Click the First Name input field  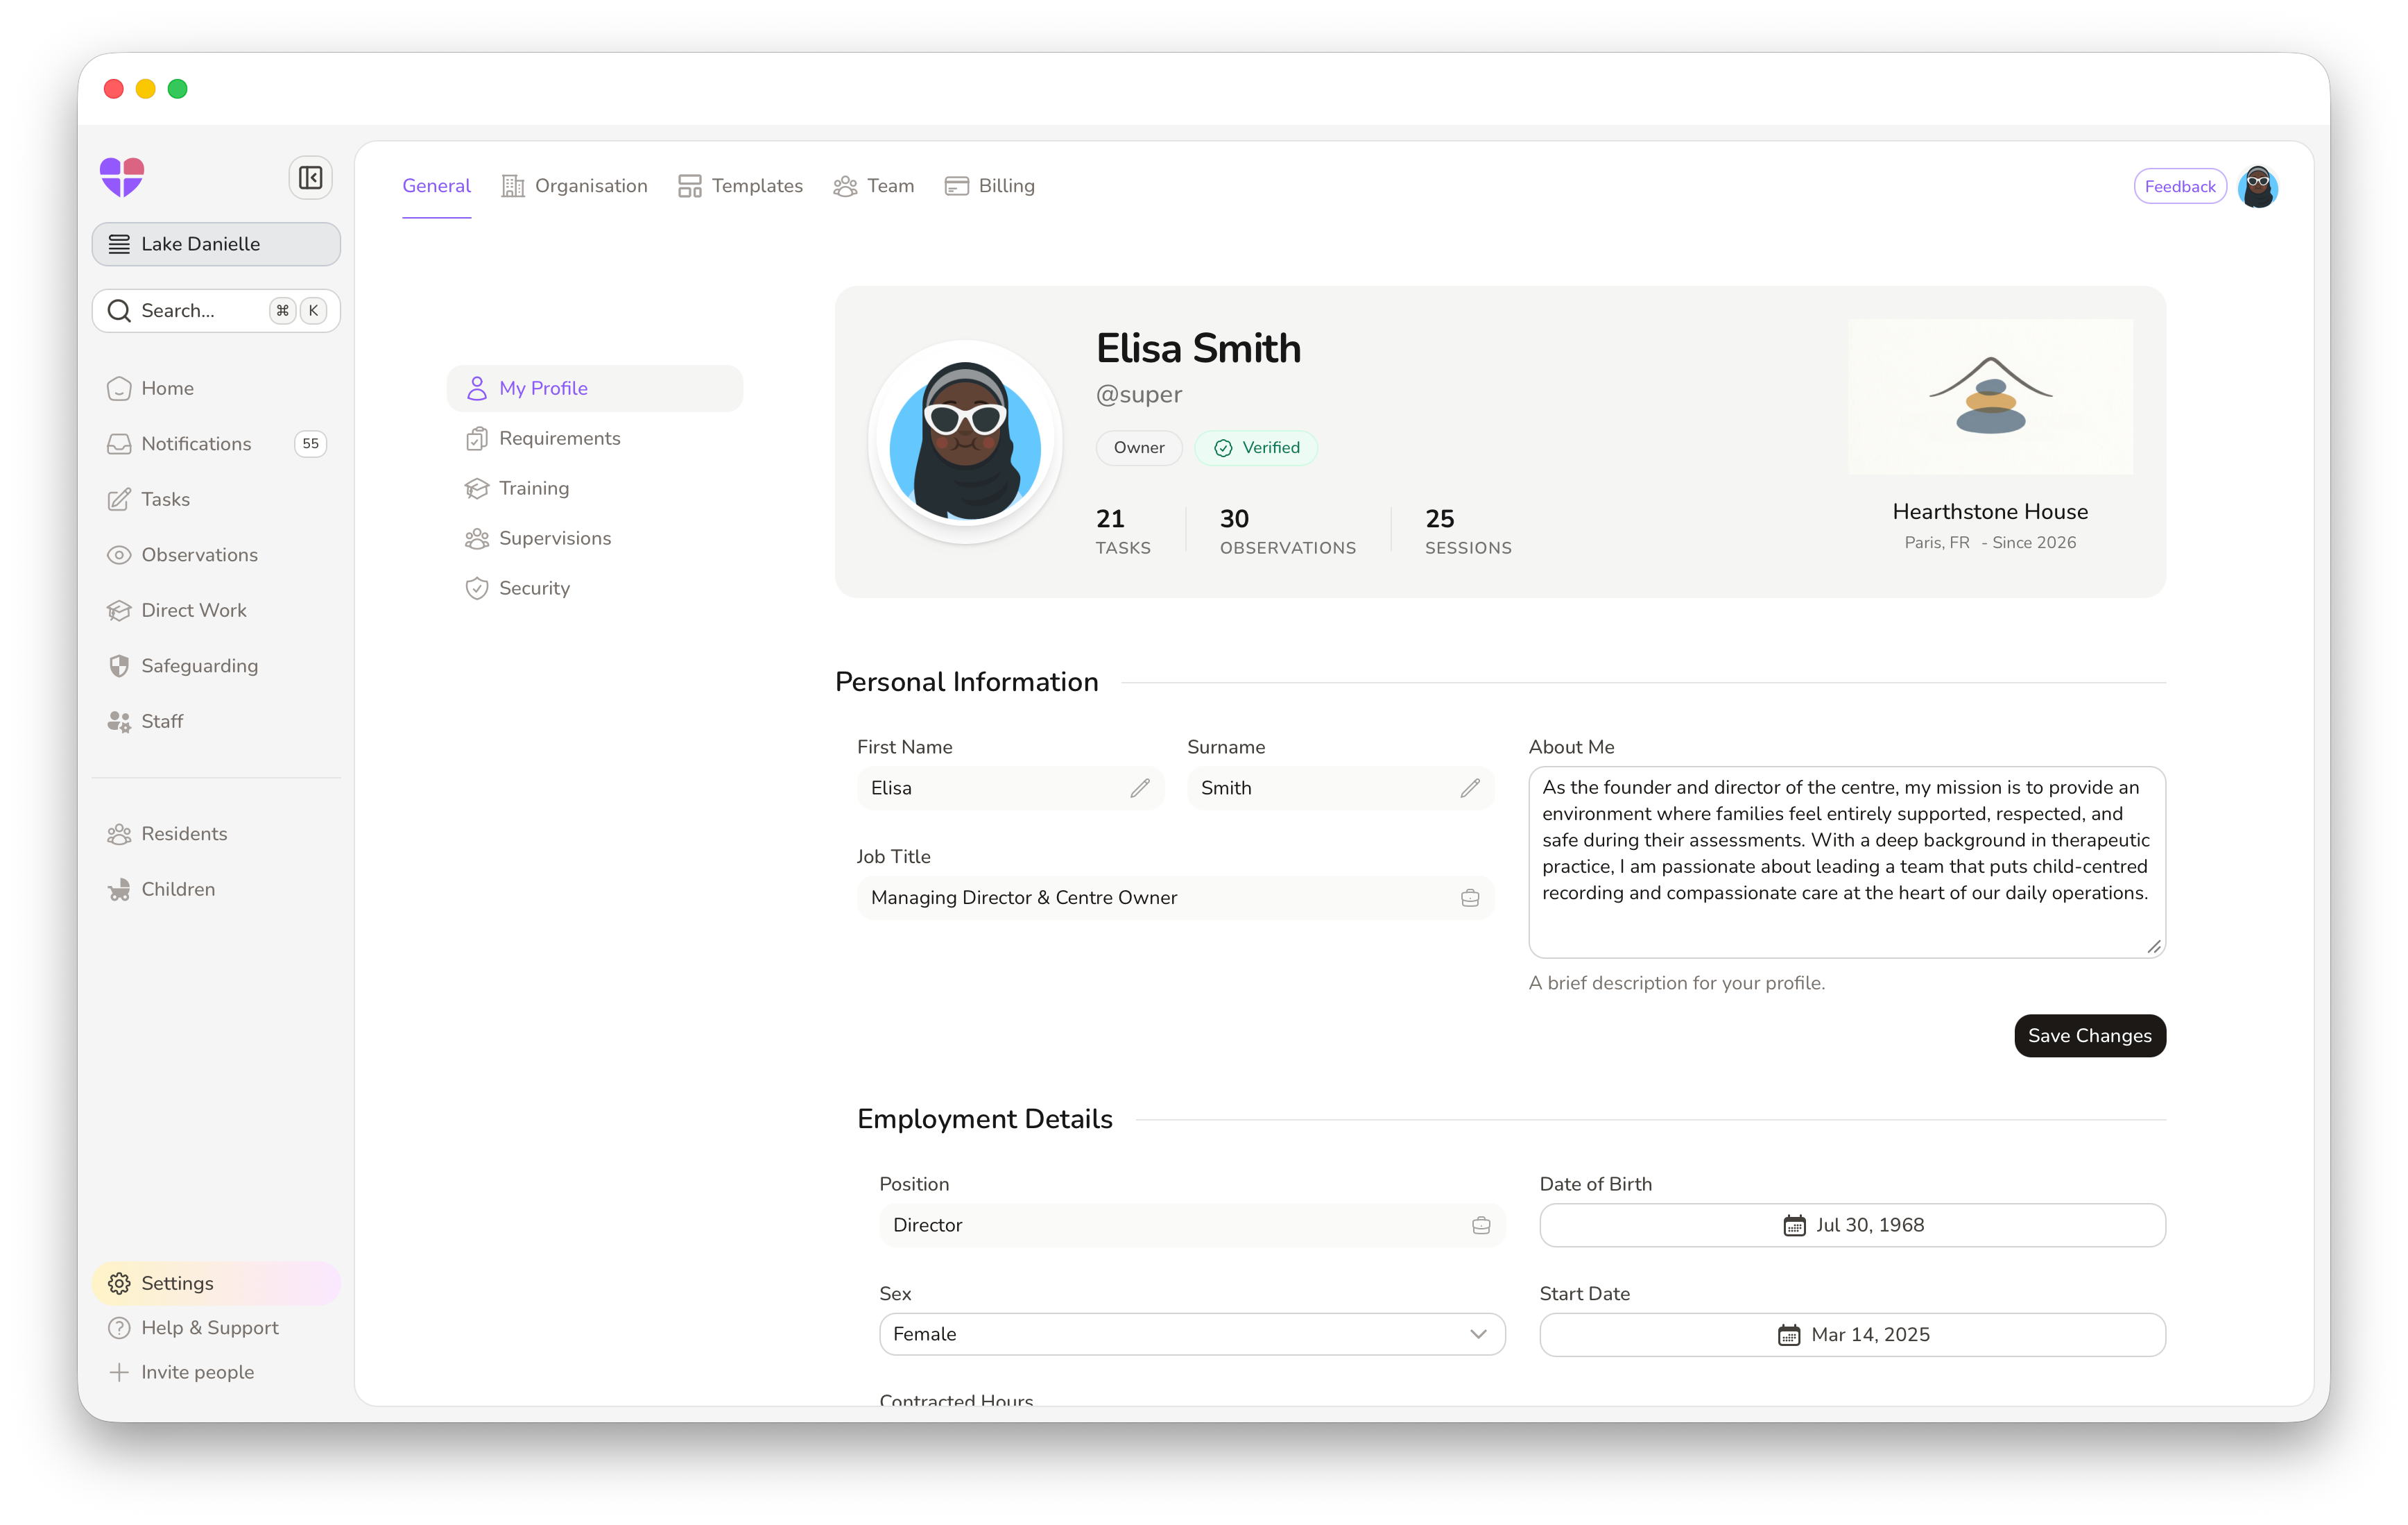pos(1010,788)
